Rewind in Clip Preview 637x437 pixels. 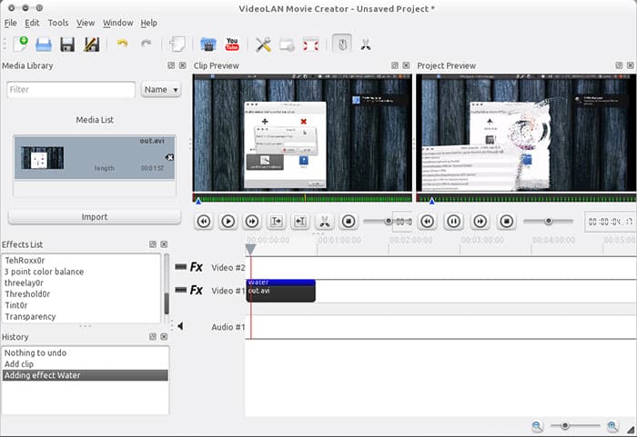pos(204,221)
